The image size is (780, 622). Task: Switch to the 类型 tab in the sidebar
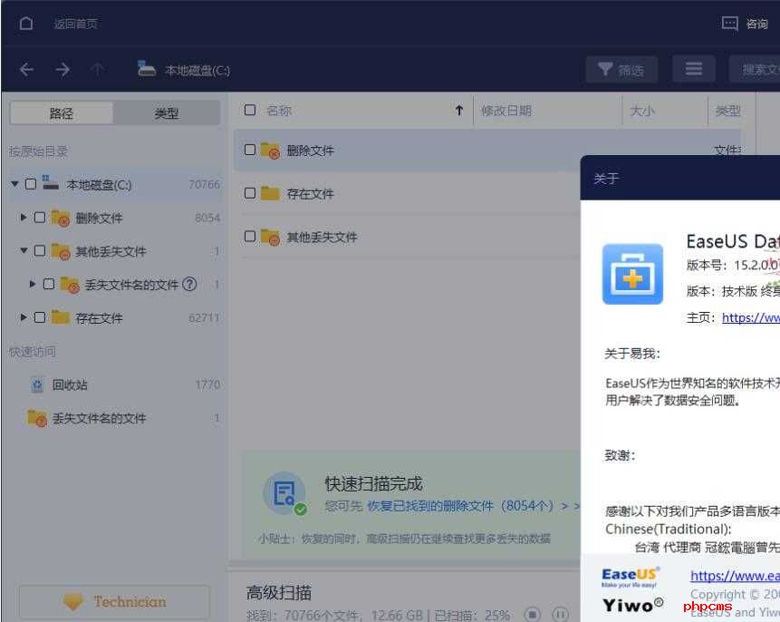(x=167, y=113)
